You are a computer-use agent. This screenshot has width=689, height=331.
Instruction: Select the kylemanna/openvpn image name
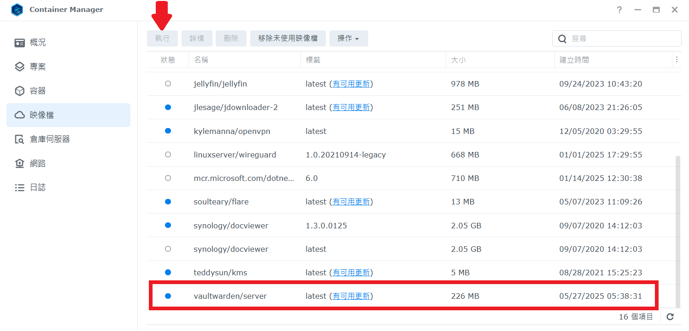(232, 131)
